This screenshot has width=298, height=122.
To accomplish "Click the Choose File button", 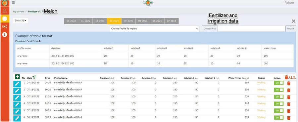I will coord(210,29).
